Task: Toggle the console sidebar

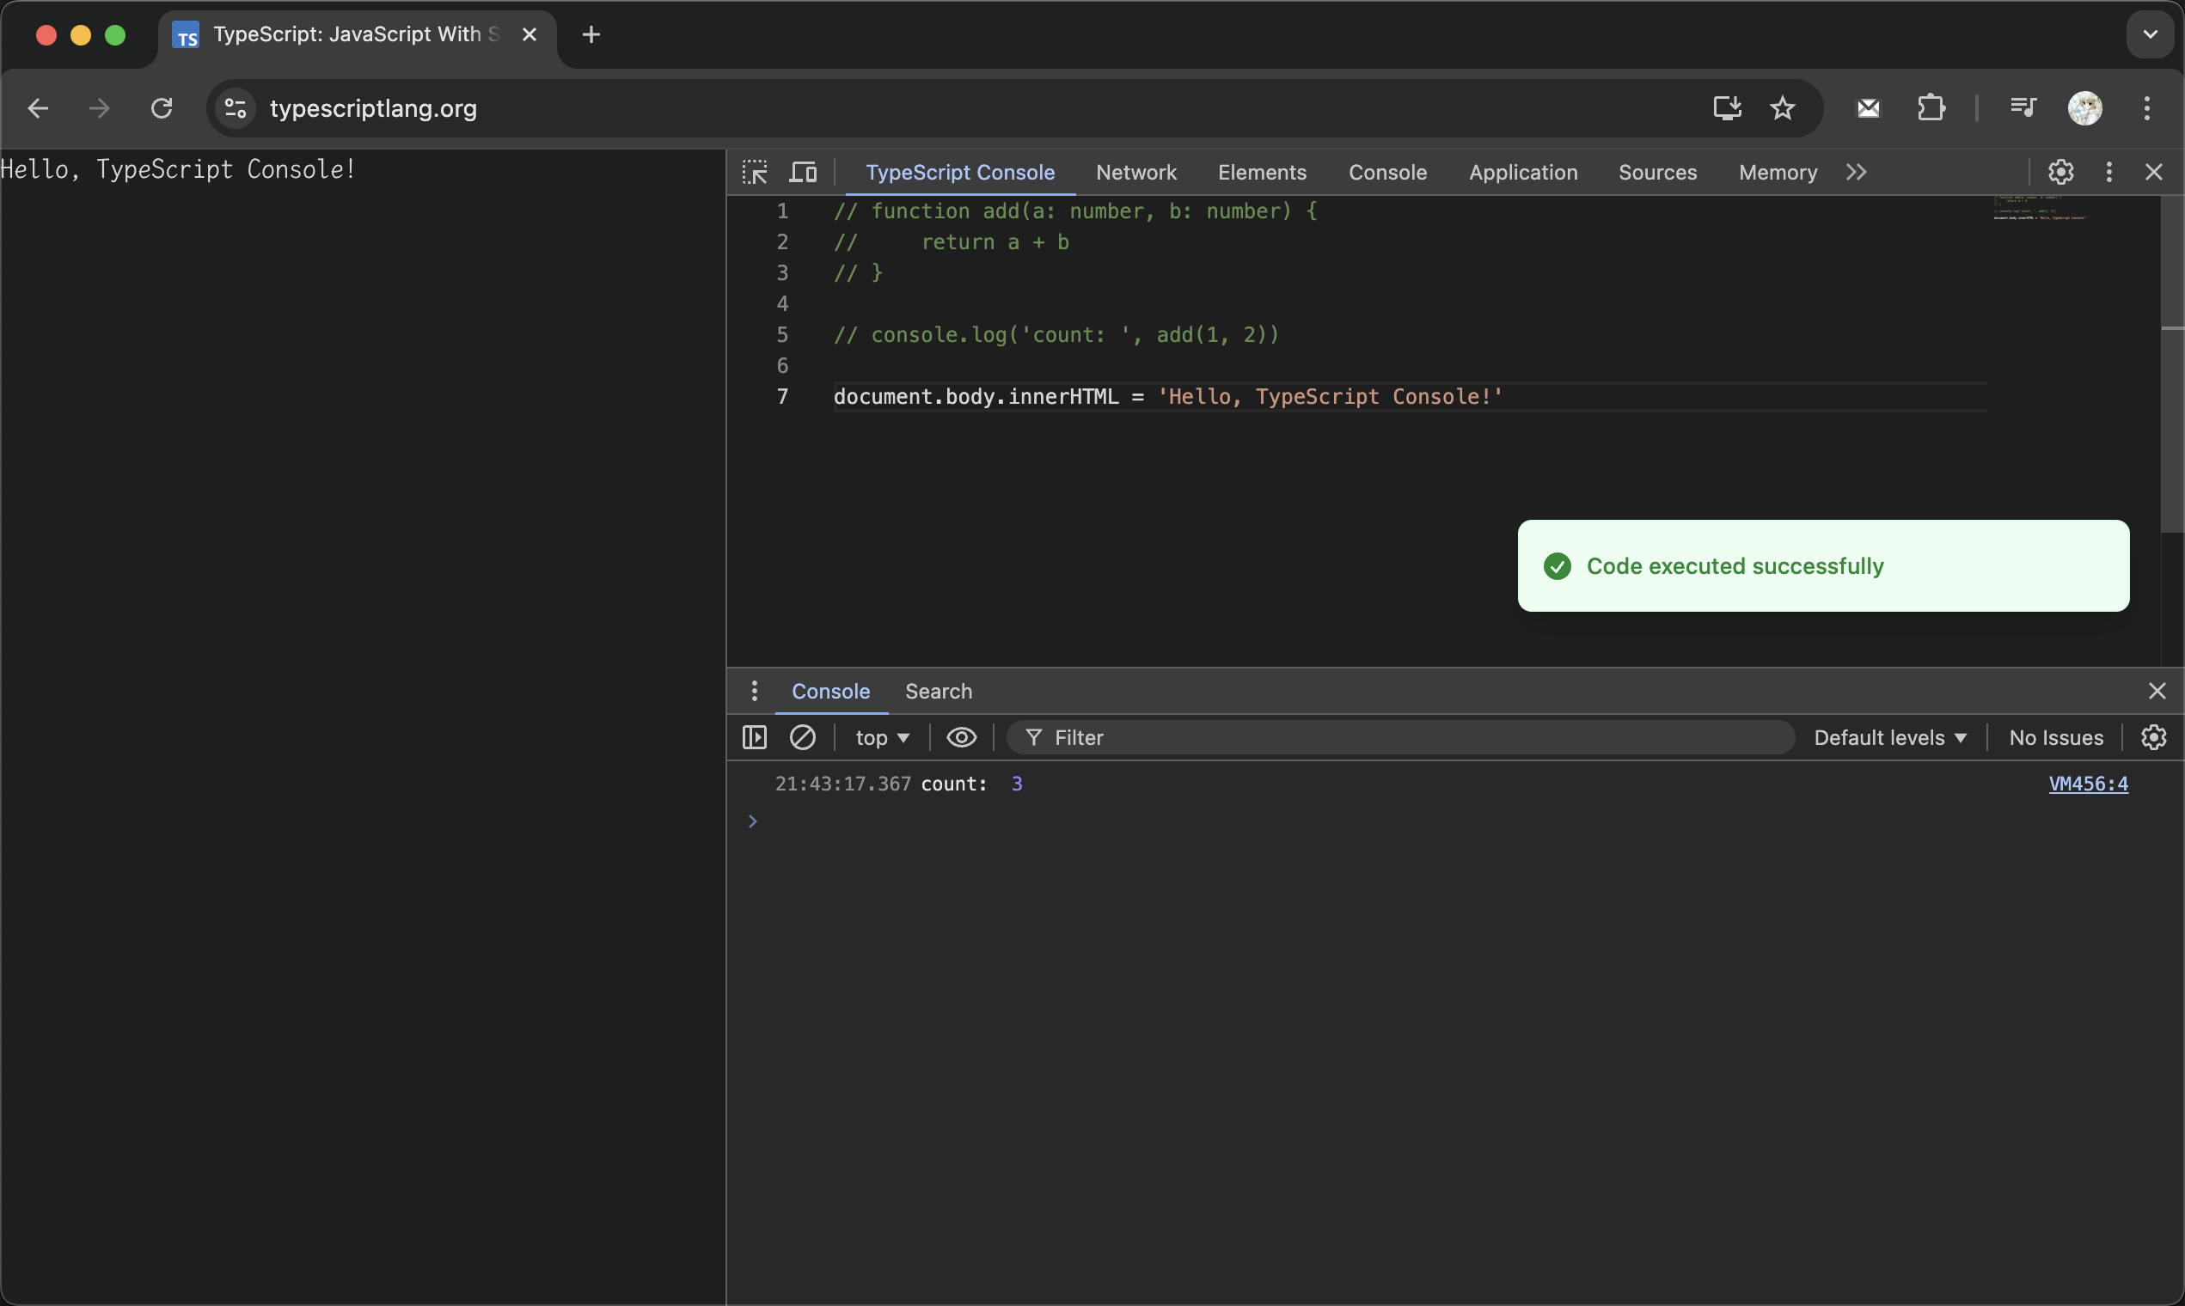Action: pos(755,736)
